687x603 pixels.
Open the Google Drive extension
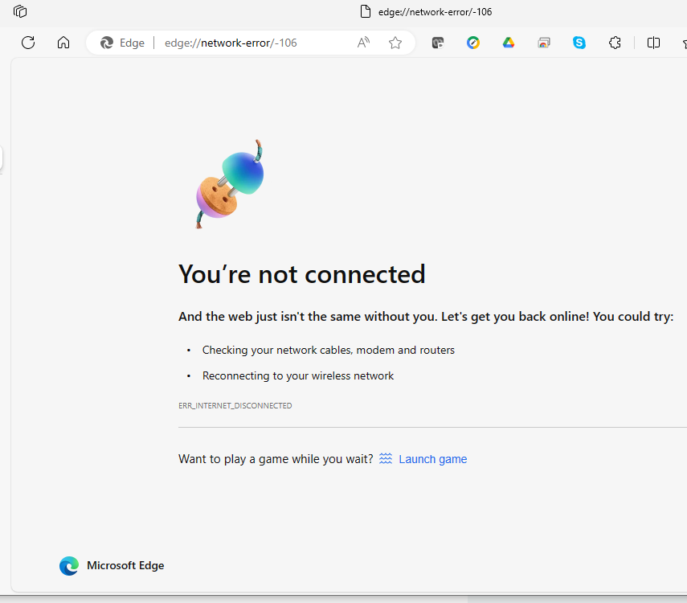509,43
